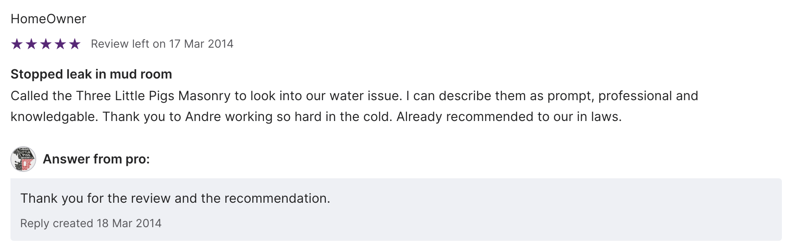Click the "17 Mar 2014" review date
Screen dimensions: 806x246
click(x=201, y=44)
